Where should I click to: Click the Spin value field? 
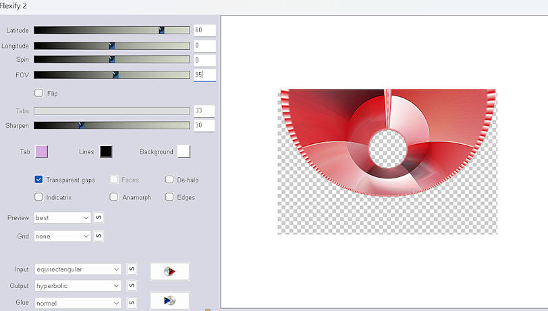pyautogui.click(x=204, y=61)
